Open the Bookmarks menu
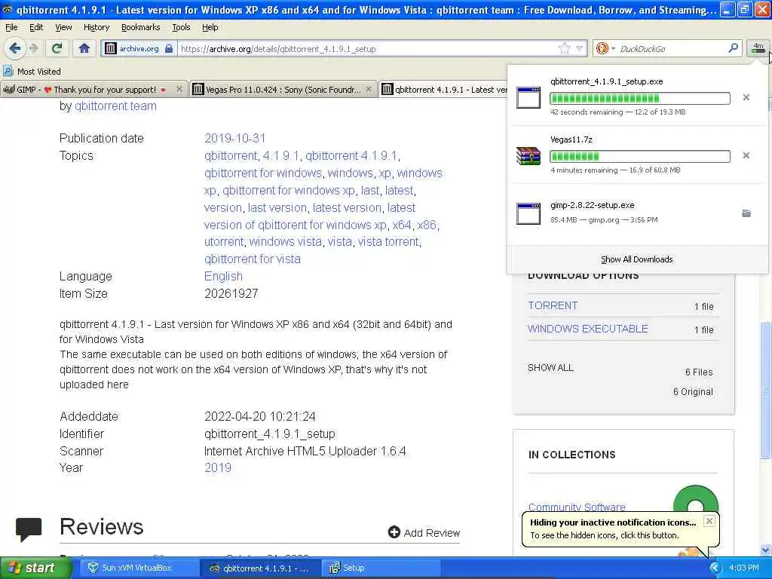 pos(140,28)
